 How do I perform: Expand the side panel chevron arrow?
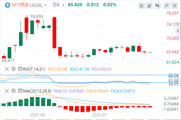click(178, 31)
